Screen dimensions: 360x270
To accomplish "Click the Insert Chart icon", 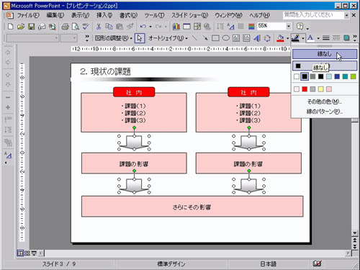I will tap(176, 27).
